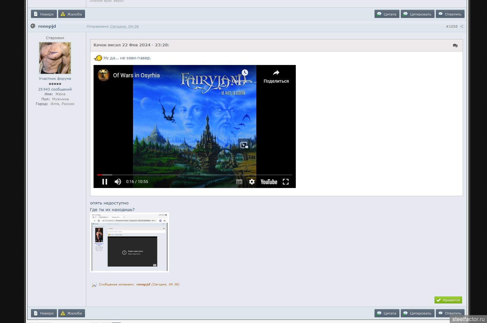Open YouTube player settings gear
Image resolution: width=487 pixels, height=323 pixels.
pos(252,182)
